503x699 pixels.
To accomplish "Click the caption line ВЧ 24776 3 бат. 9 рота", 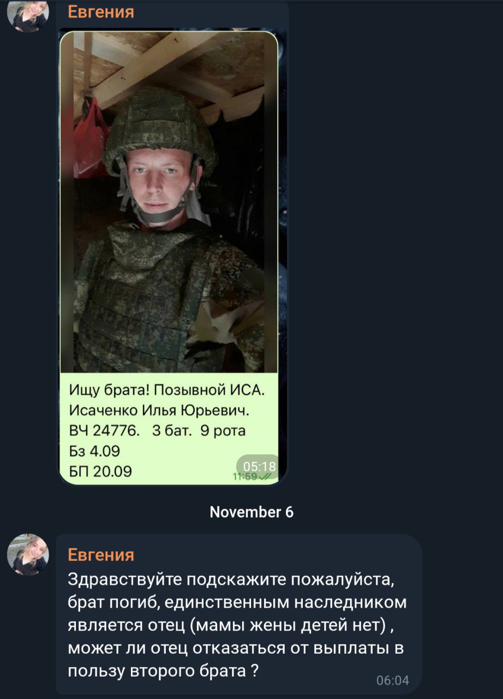I will [x=158, y=431].
